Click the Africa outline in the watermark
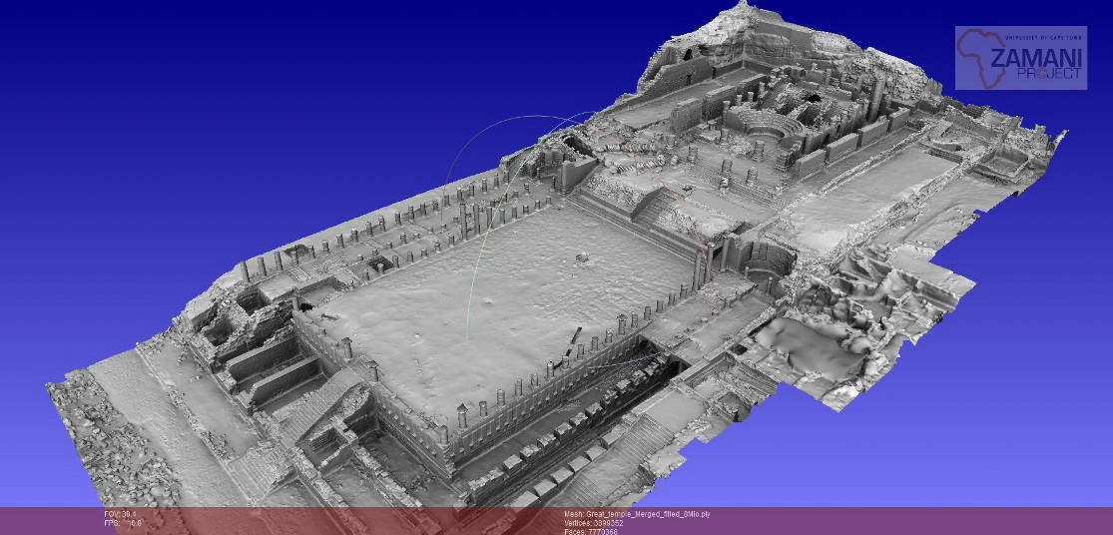The width and height of the screenshot is (1113, 535). tap(982, 58)
